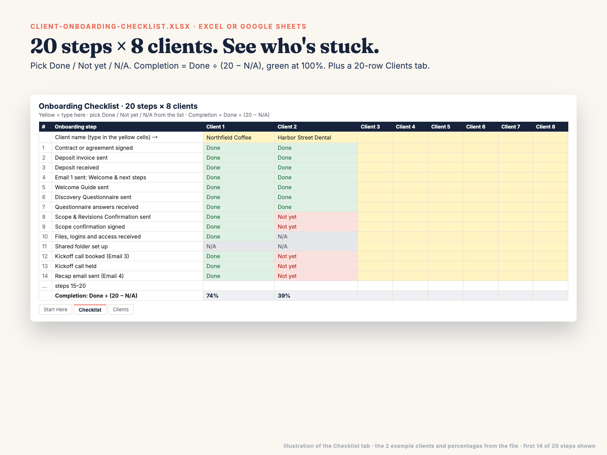Click the Client 1 column header
The width and height of the screenshot is (607, 455).
pos(239,127)
